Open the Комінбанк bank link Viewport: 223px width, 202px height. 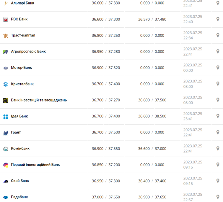click(20, 149)
